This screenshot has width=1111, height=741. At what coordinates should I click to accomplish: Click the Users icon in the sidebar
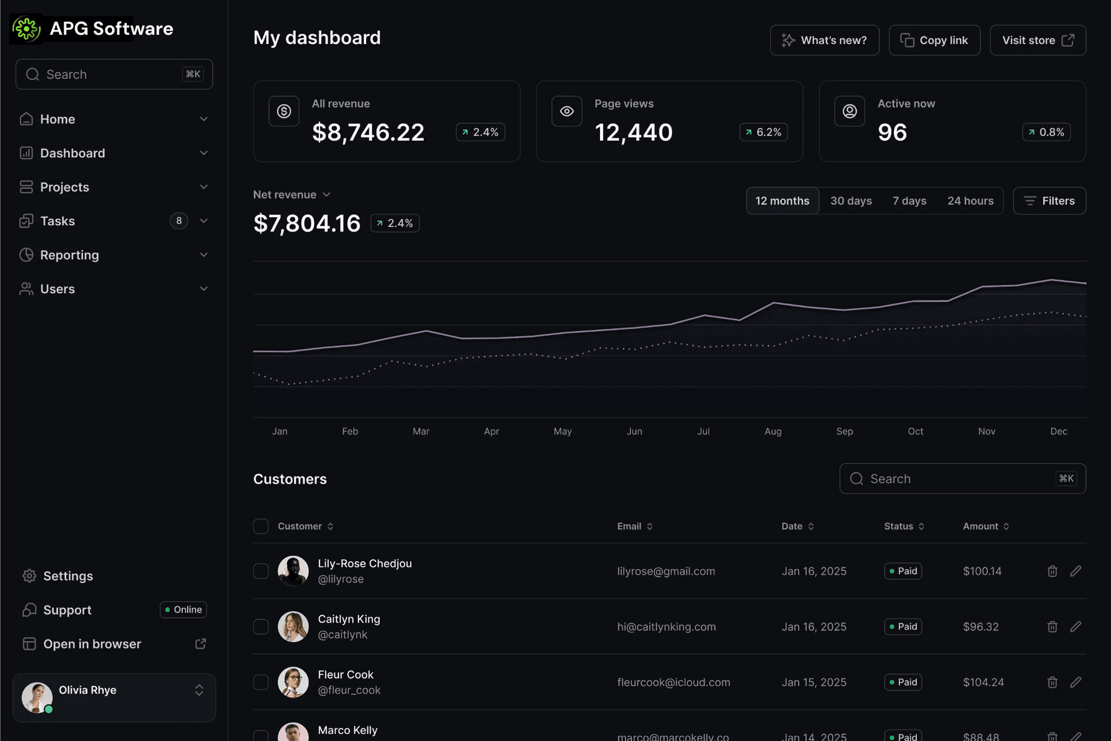click(26, 288)
